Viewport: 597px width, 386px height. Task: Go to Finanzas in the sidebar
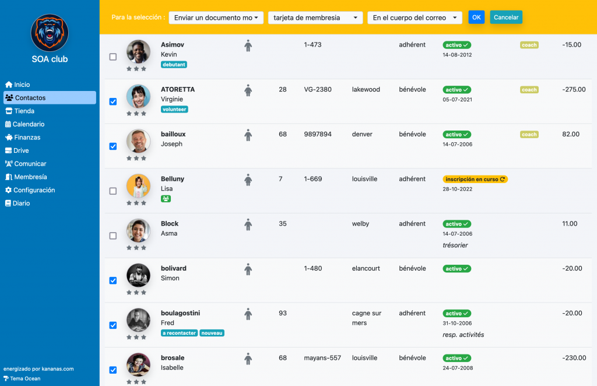[x=27, y=138]
